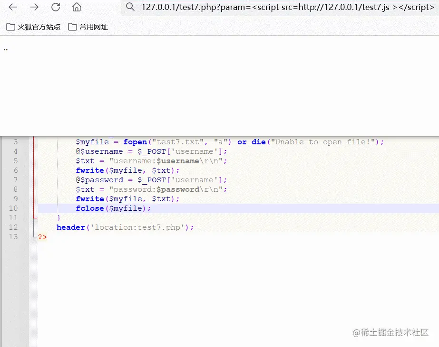
Task: Click the fopen keyword on line 3
Action: coord(135,142)
